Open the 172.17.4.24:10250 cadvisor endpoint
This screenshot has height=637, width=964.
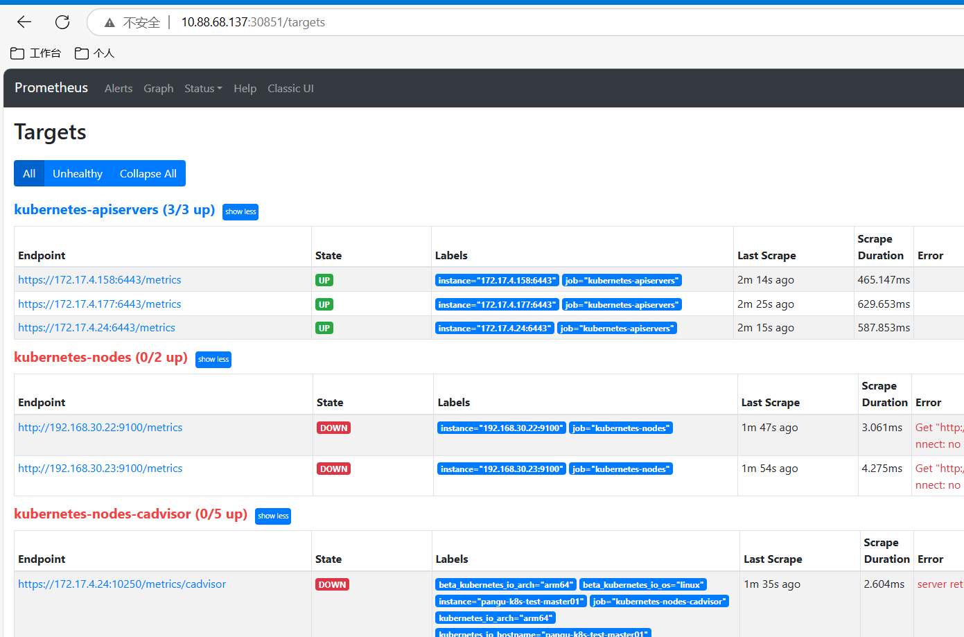[x=122, y=584]
